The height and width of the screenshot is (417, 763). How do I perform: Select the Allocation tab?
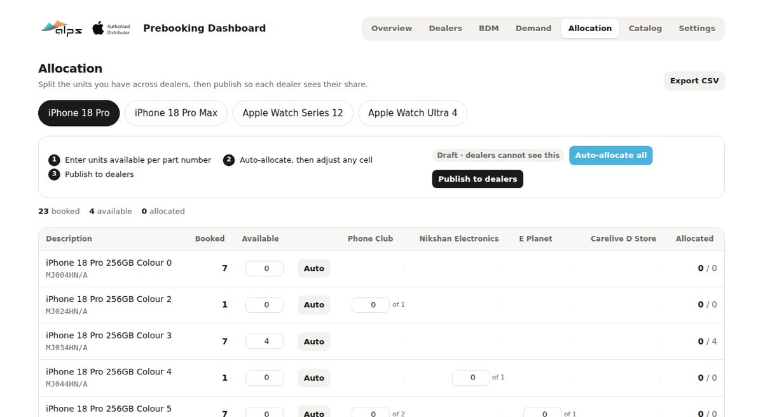click(590, 29)
